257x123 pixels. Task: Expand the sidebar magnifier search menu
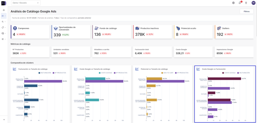click(x=3, y=22)
